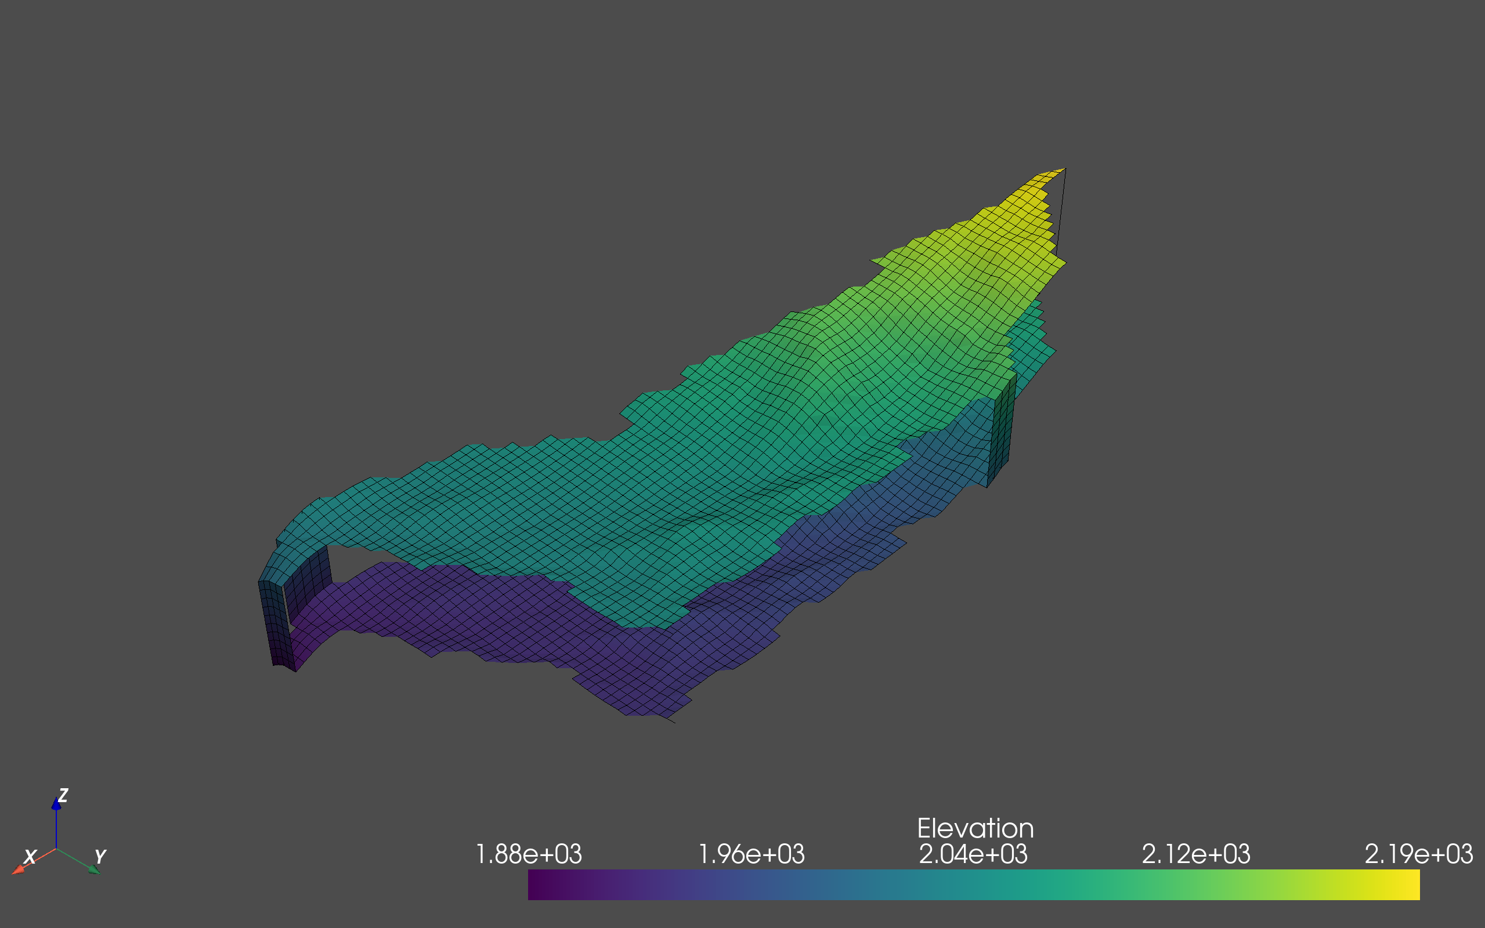This screenshot has height=928, width=1485.
Task: Click the 1.88e+03 colorbar label
Action: point(529,853)
